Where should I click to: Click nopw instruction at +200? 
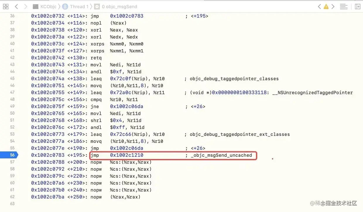(x=121, y=162)
